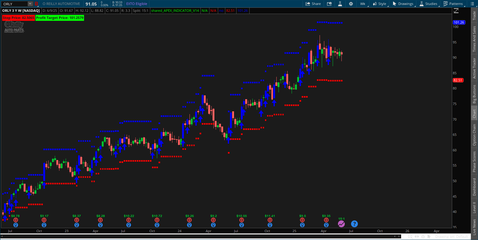Click the ORLY symbol input field

pyautogui.click(x=14, y=4)
